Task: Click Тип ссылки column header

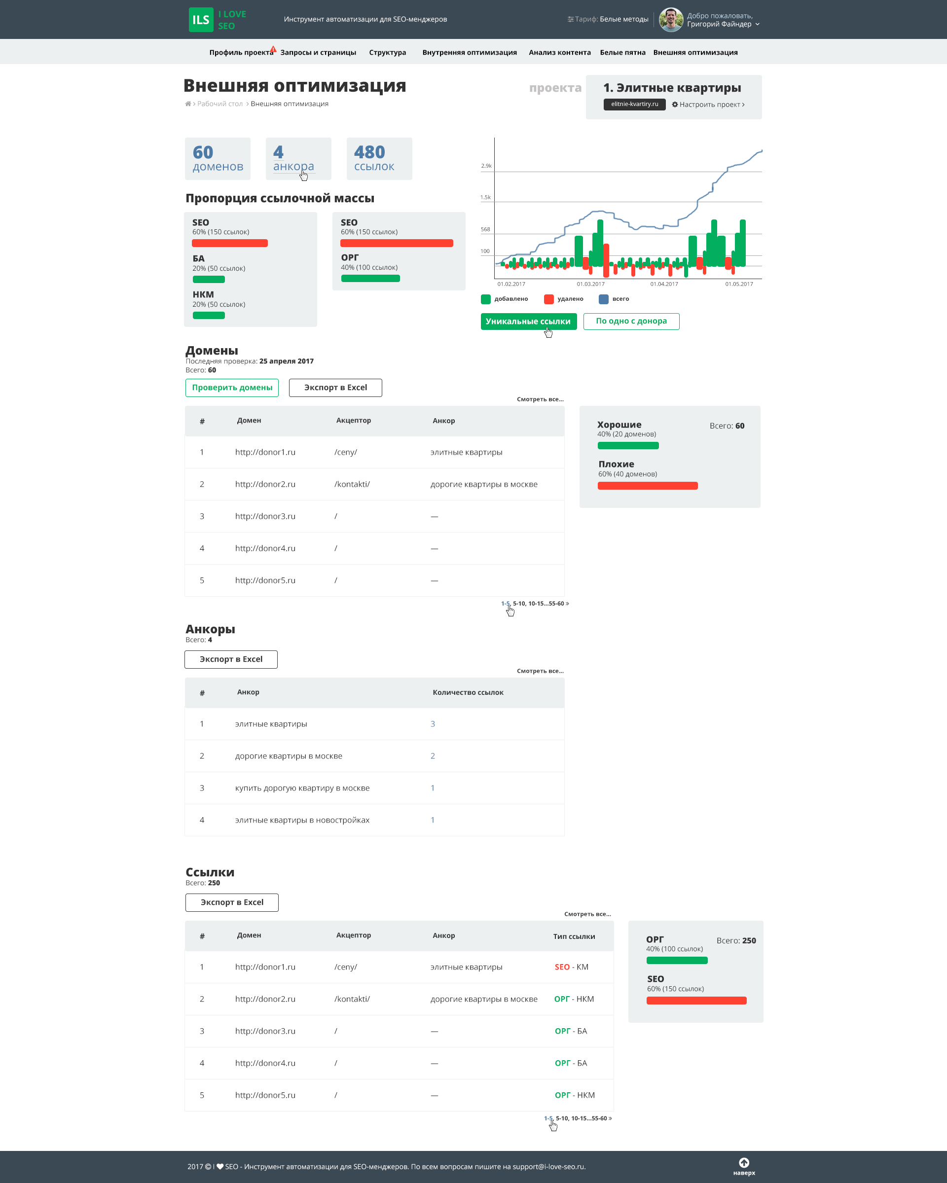Action: click(574, 936)
